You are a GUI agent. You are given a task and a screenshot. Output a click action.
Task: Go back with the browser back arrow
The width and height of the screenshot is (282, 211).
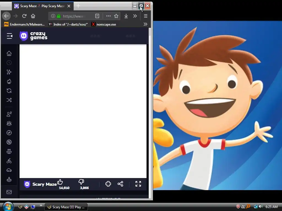(x=7, y=16)
